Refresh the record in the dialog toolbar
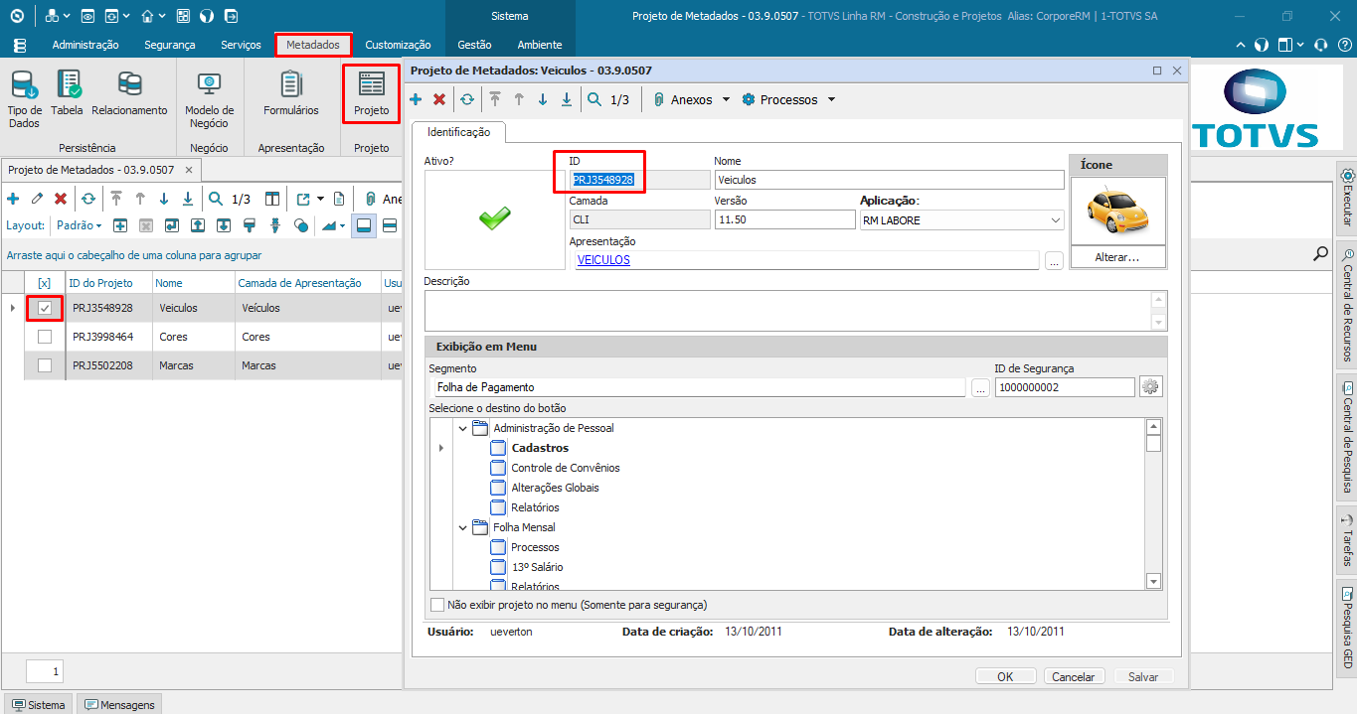 coord(466,99)
